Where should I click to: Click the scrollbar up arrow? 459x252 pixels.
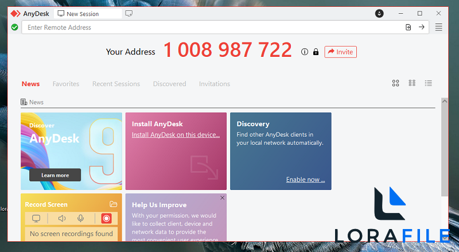(x=445, y=101)
